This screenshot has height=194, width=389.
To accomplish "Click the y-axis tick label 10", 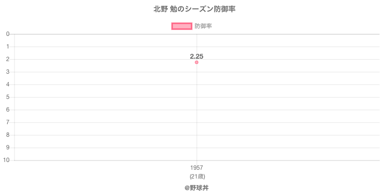I will pos(6,160).
